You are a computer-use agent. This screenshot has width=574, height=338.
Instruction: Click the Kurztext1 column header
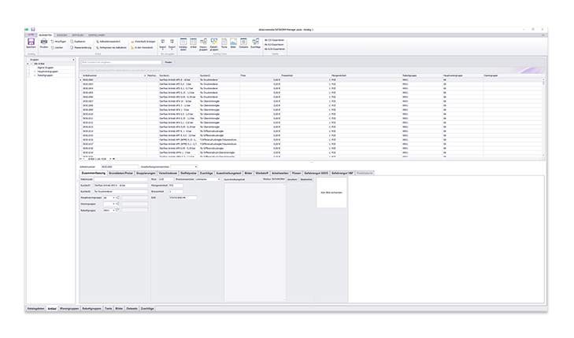point(179,75)
